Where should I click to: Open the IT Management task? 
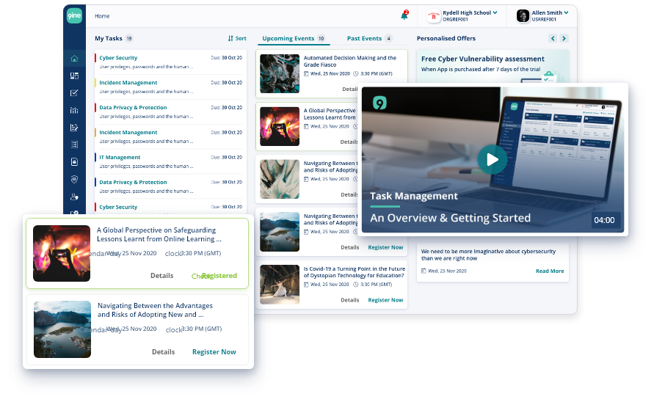120,157
